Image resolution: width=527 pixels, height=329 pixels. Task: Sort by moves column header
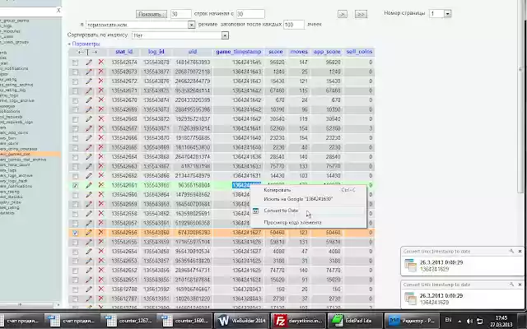pyautogui.click(x=299, y=52)
